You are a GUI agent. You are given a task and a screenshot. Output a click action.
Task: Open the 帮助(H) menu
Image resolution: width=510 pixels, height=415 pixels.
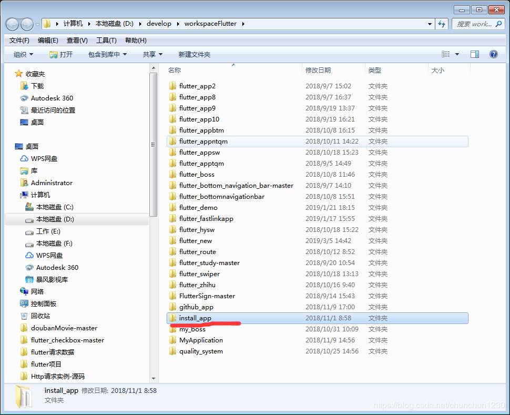pyautogui.click(x=136, y=41)
